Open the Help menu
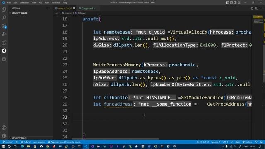Image resolution: width=265 pixels, height=149 pixels. pos(65,3)
